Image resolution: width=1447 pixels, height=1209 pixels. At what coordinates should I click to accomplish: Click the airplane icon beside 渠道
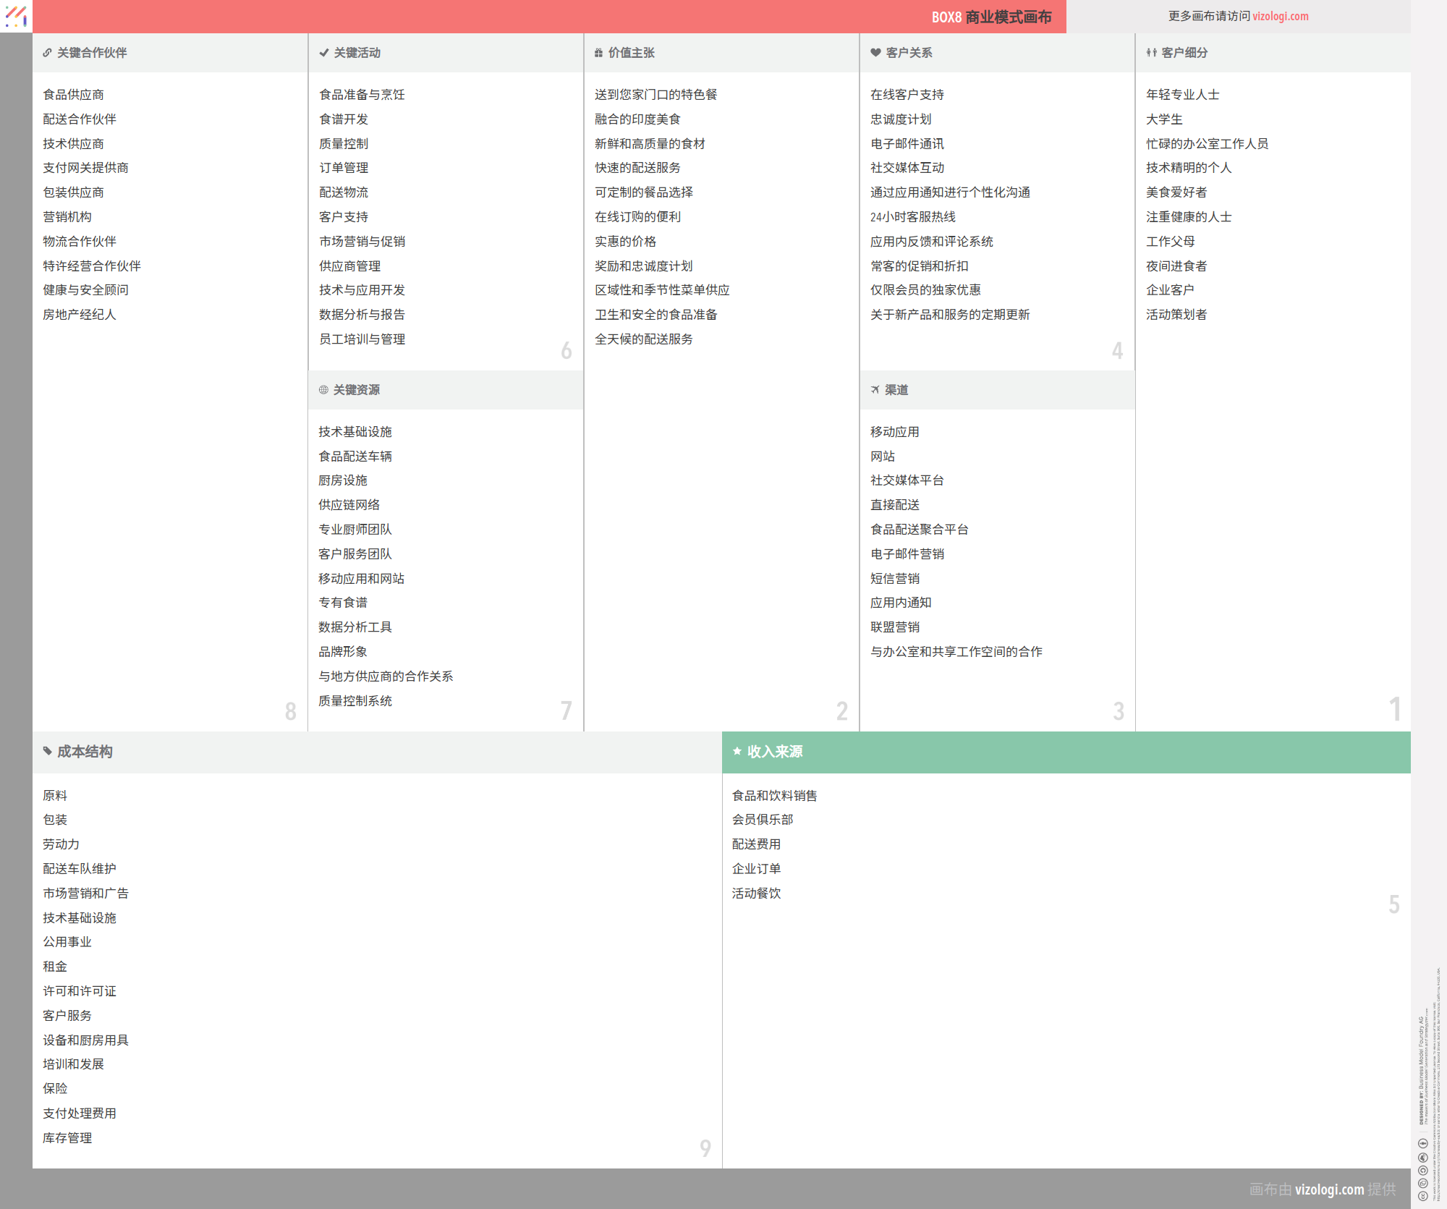point(875,390)
